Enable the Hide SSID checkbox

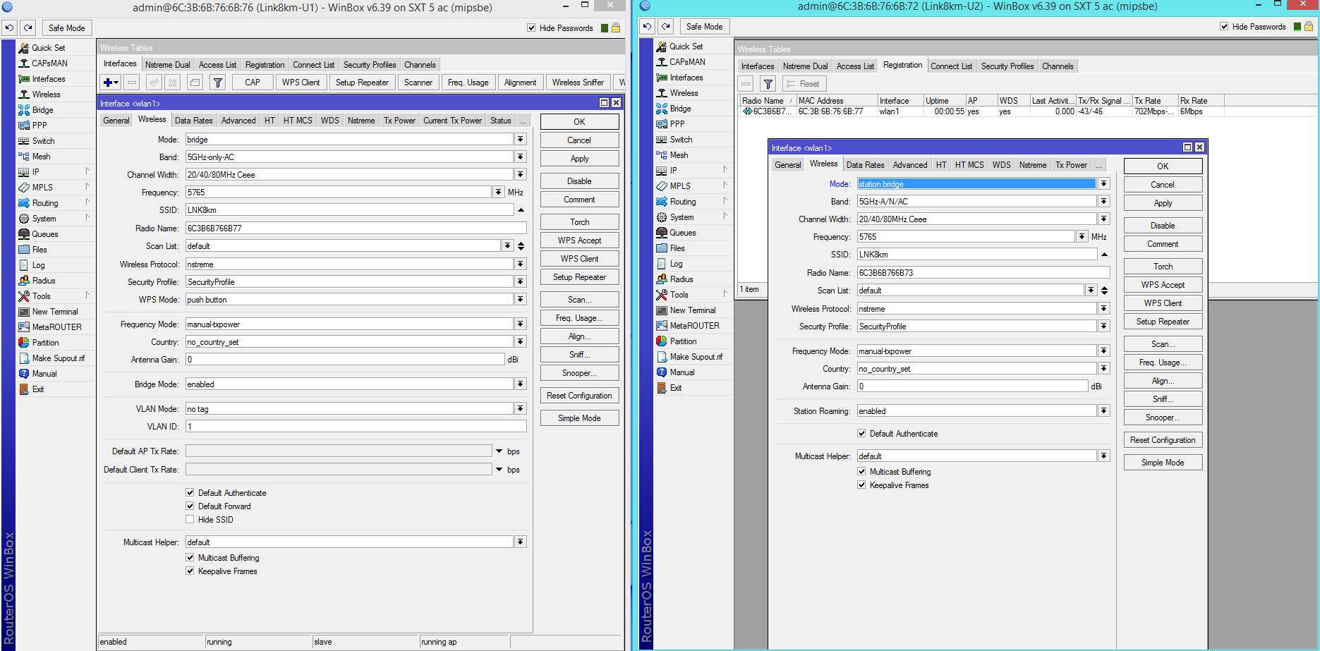coord(190,520)
